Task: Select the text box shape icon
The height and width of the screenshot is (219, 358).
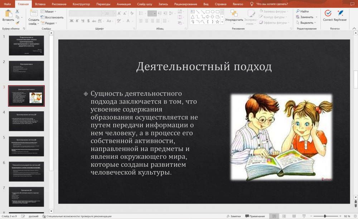Action: point(193,12)
